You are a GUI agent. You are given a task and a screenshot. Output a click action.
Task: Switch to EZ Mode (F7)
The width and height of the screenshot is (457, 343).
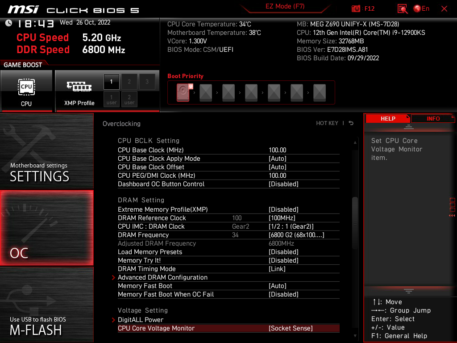[x=285, y=6]
